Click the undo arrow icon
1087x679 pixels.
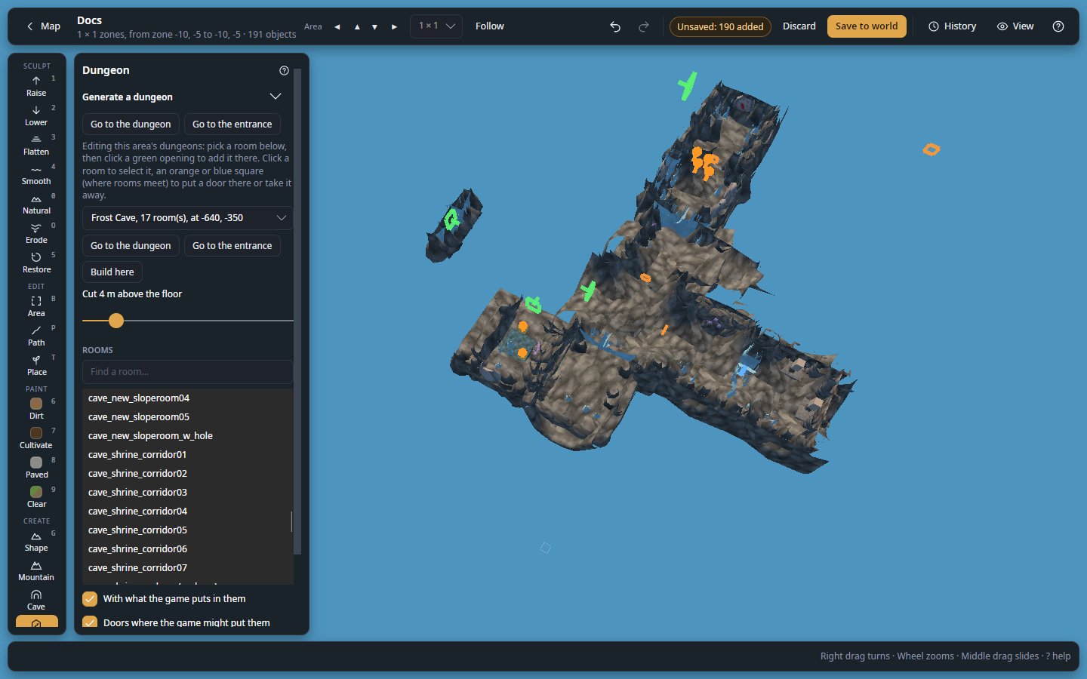click(615, 26)
